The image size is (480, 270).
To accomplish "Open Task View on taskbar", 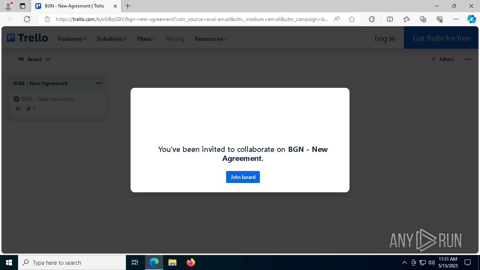I will pyautogui.click(x=135, y=262).
